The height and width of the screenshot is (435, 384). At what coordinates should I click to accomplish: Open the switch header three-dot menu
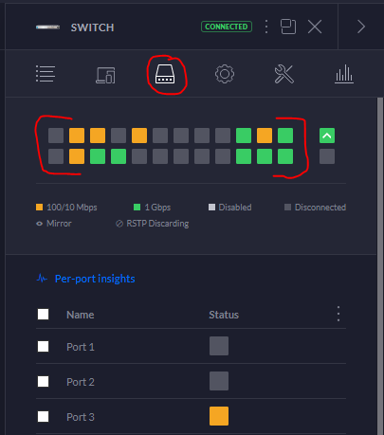point(266,27)
